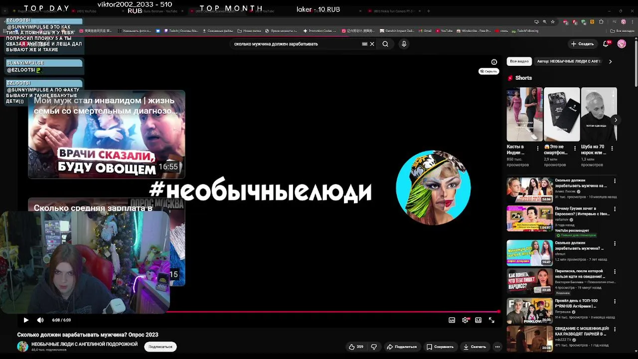Like the video (359 likes)
The image size is (638, 359).
click(356, 347)
